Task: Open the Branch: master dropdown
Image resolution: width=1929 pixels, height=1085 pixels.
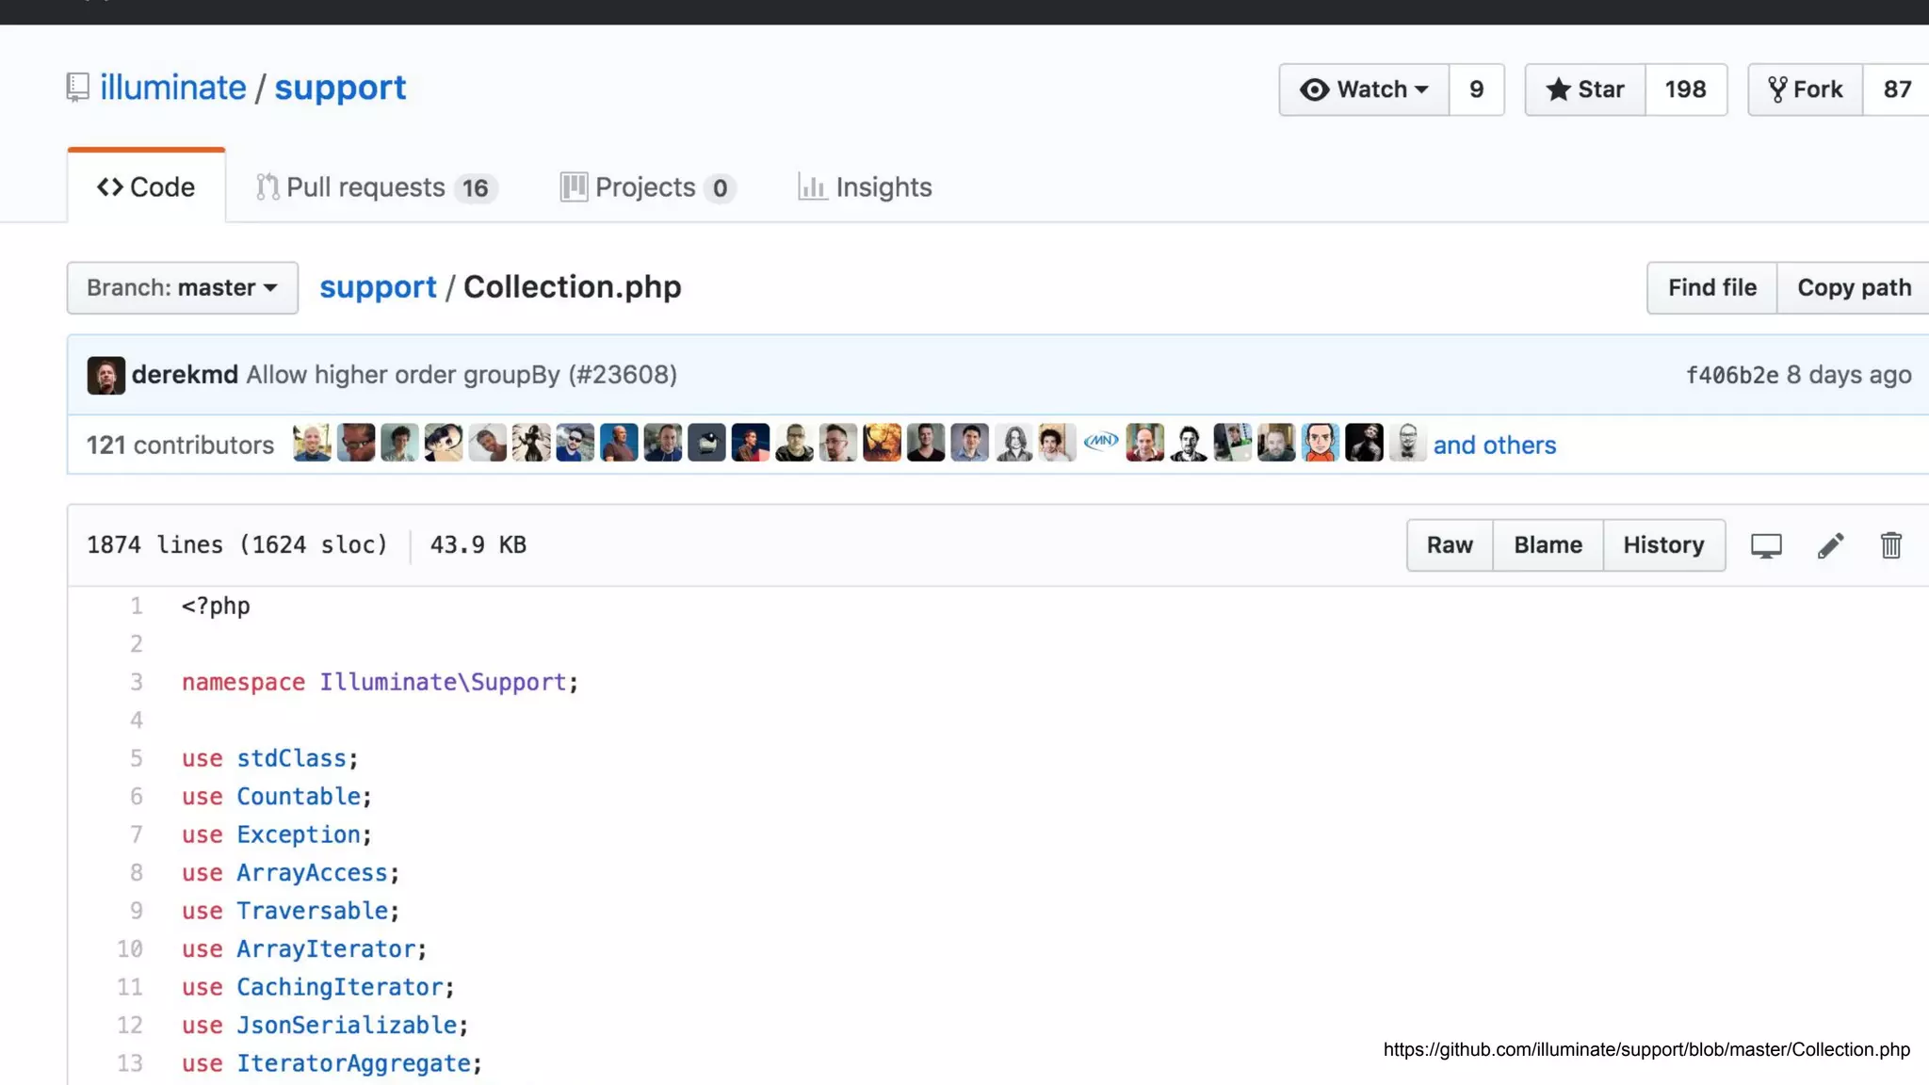Action: click(x=183, y=287)
